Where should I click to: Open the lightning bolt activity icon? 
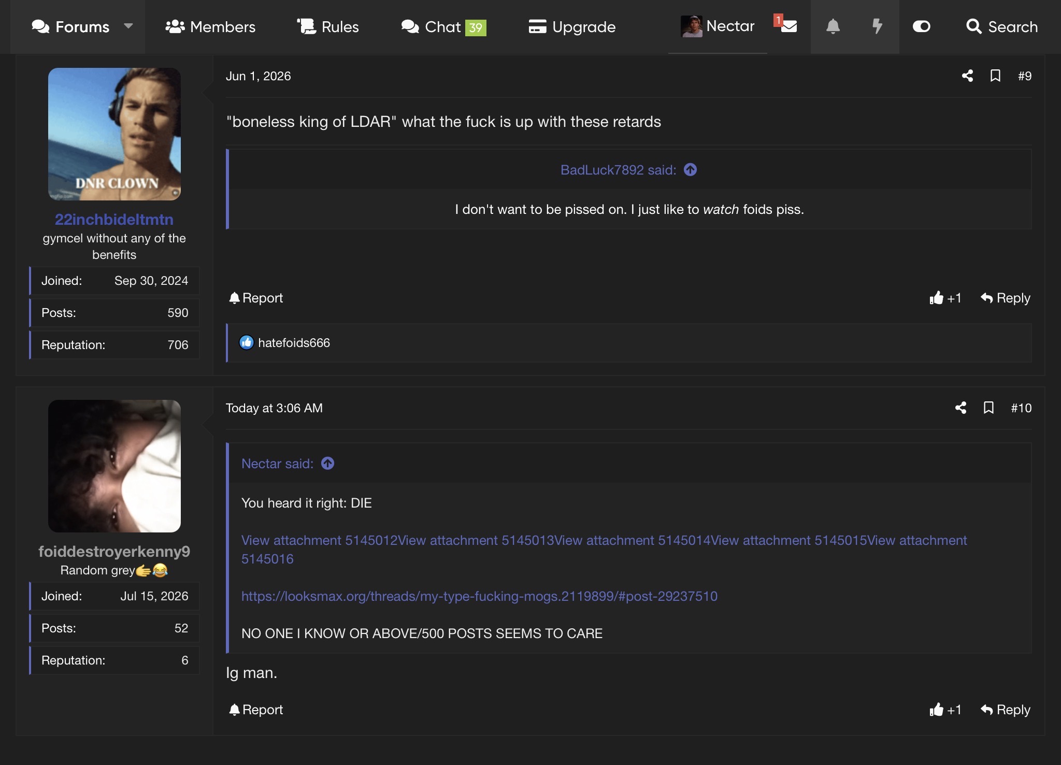[877, 26]
